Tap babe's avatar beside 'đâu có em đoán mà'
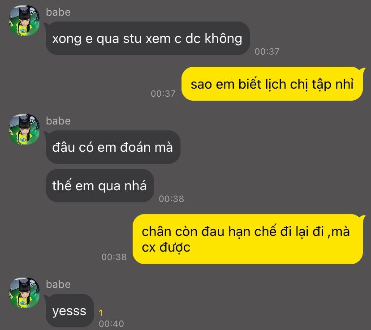 click(x=24, y=129)
